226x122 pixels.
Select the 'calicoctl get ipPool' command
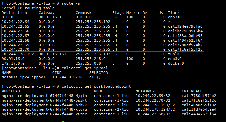click(84, 68)
